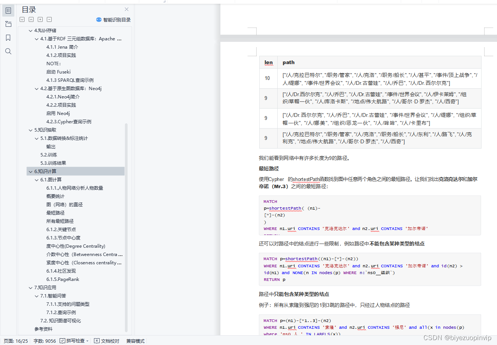This screenshot has height=345, width=497.
Task: Go to 7.1.1.支持的问题类型
Action: coord(68,304)
